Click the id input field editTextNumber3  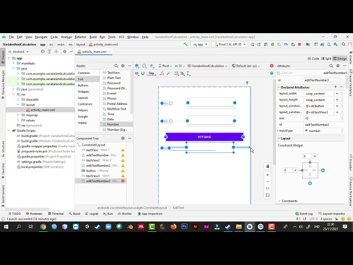click(x=322, y=80)
